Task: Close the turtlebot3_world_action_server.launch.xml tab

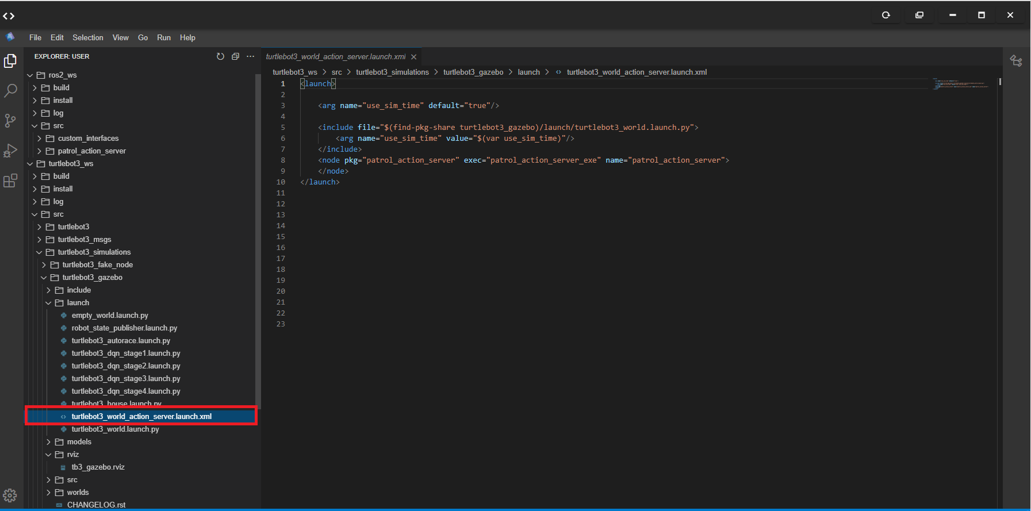Action: [413, 57]
